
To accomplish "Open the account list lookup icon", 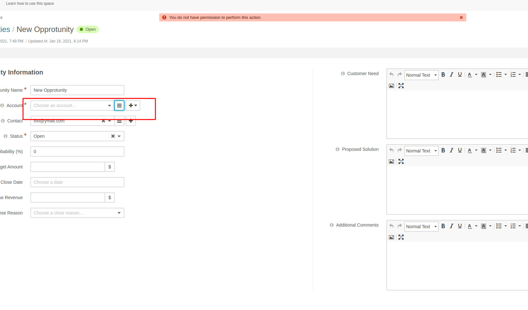I will click(x=119, y=105).
